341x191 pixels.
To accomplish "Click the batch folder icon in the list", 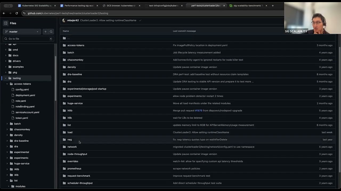I will [x=64, y=53].
